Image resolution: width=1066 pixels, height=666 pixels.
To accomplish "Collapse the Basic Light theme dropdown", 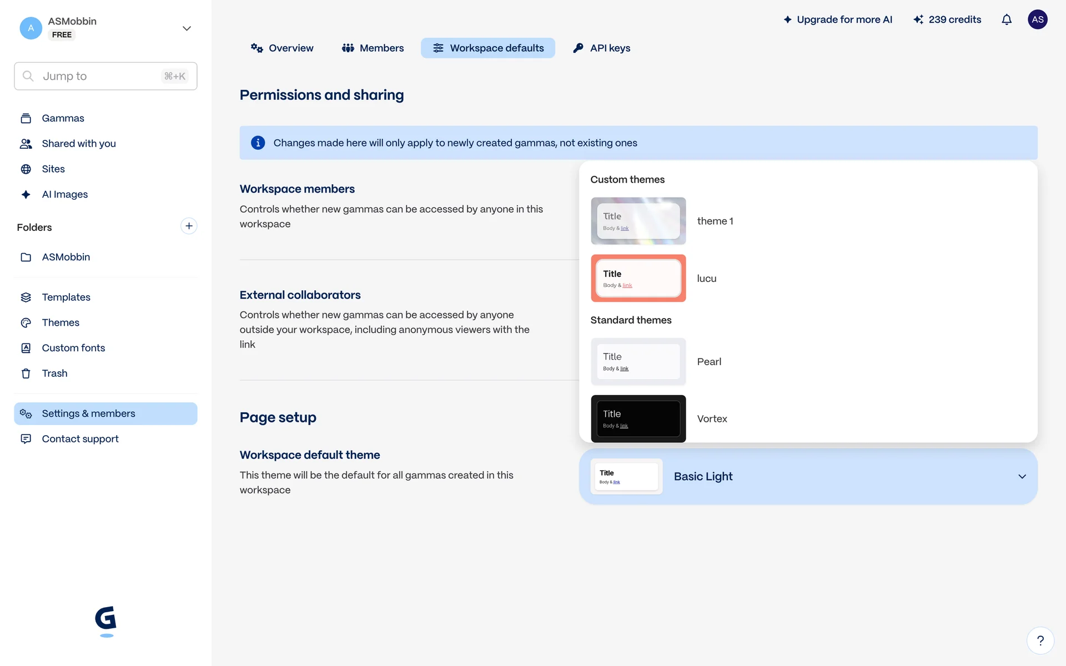I will (1022, 477).
